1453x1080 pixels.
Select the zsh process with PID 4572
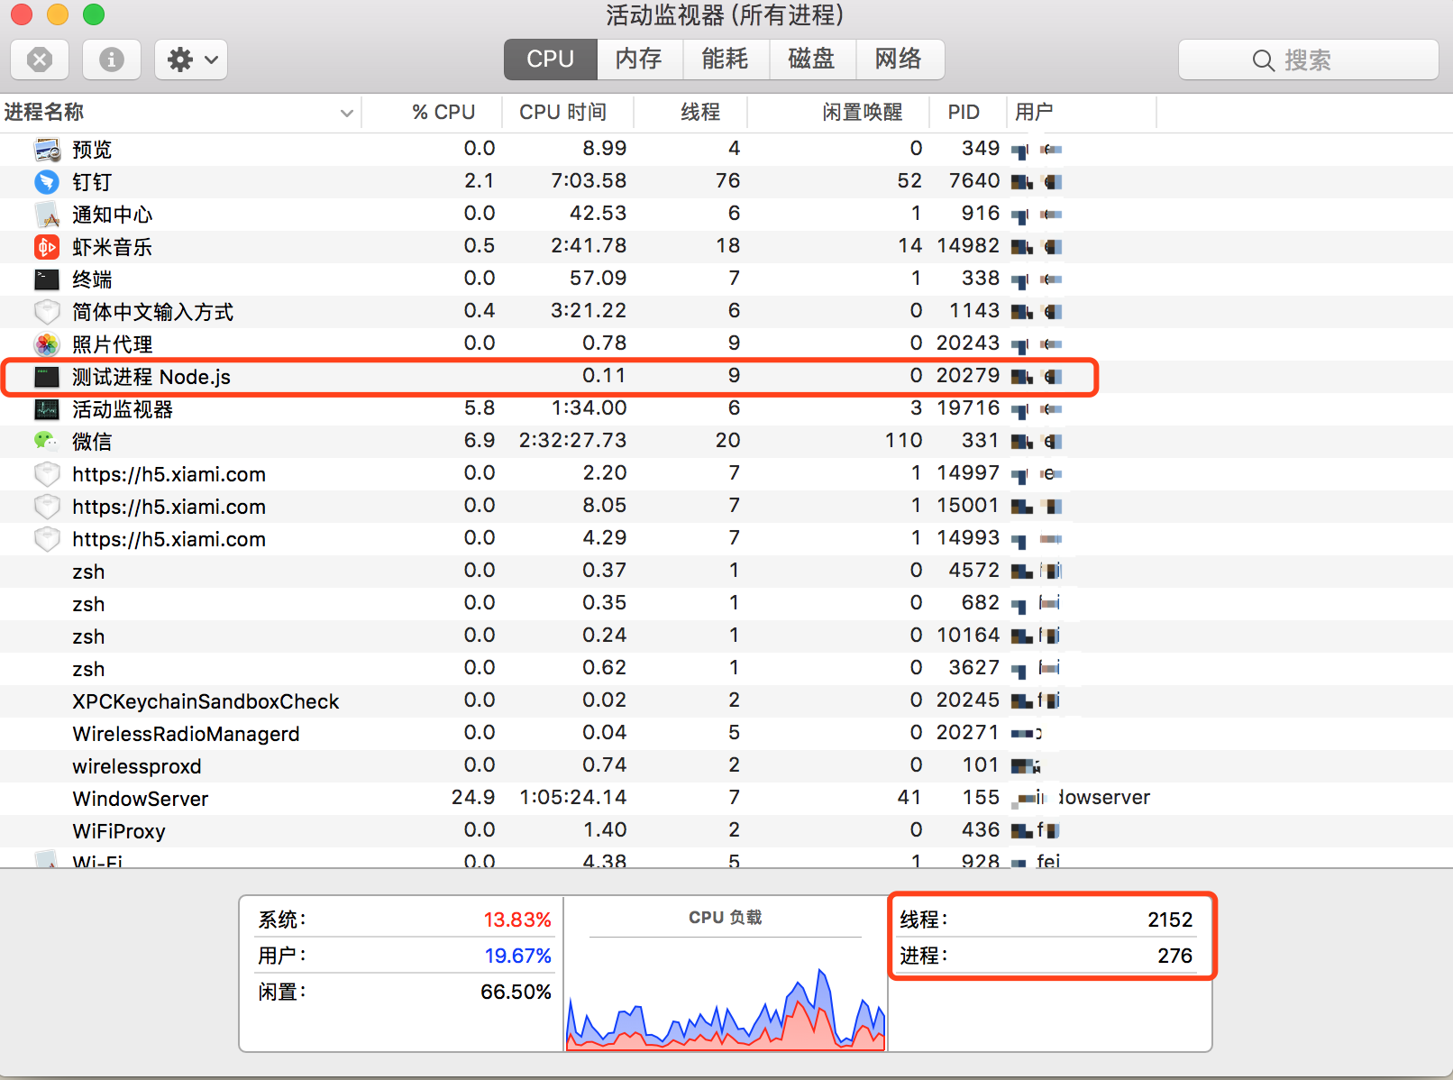(88, 572)
